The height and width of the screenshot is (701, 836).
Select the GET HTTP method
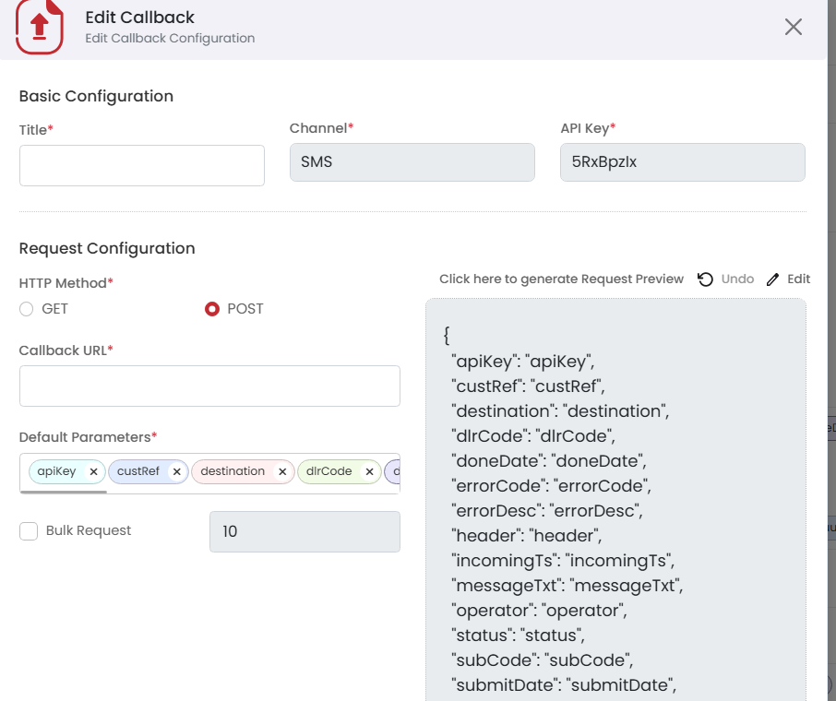(x=26, y=309)
